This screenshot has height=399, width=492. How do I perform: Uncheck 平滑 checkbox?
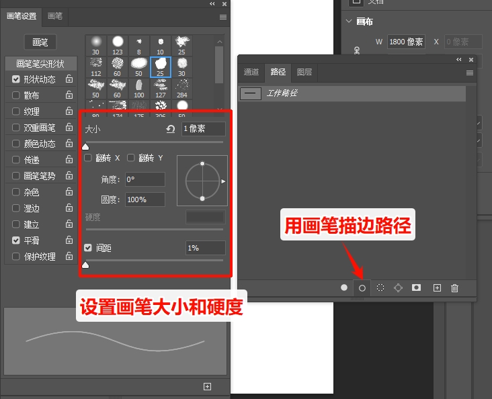point(15,240)
